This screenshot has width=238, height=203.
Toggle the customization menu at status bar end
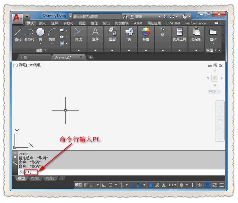click(222, 185)
